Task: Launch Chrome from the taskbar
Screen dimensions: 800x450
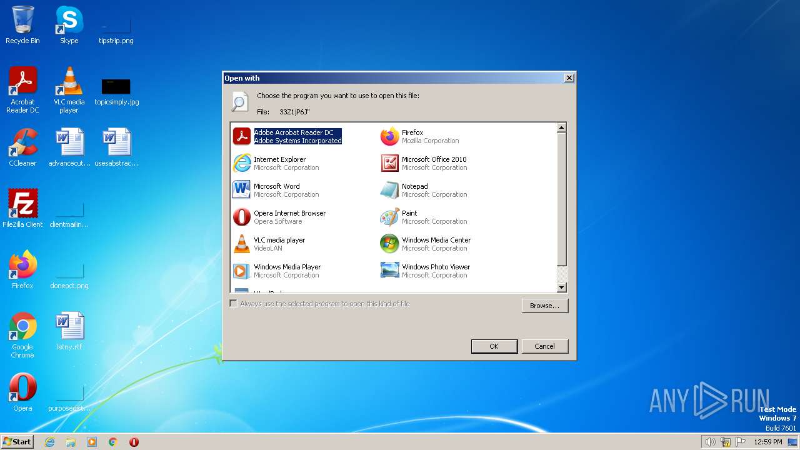Action: pos(113,442)
